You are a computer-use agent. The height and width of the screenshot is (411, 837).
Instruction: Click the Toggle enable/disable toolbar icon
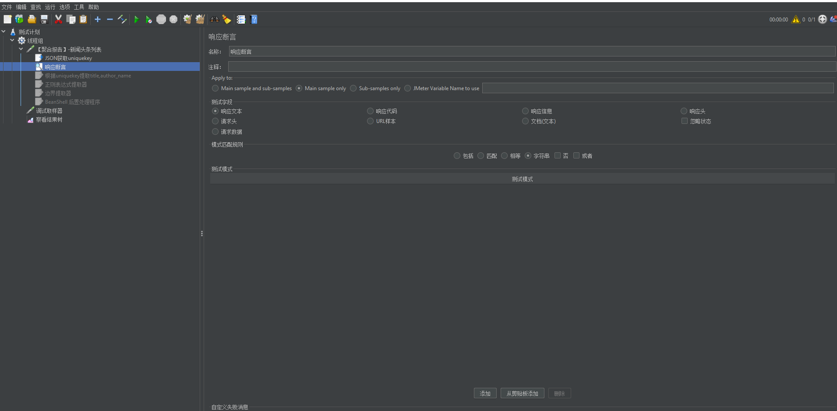[122, 19]
